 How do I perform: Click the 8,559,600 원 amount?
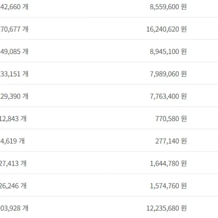click(x=168, y=7)
